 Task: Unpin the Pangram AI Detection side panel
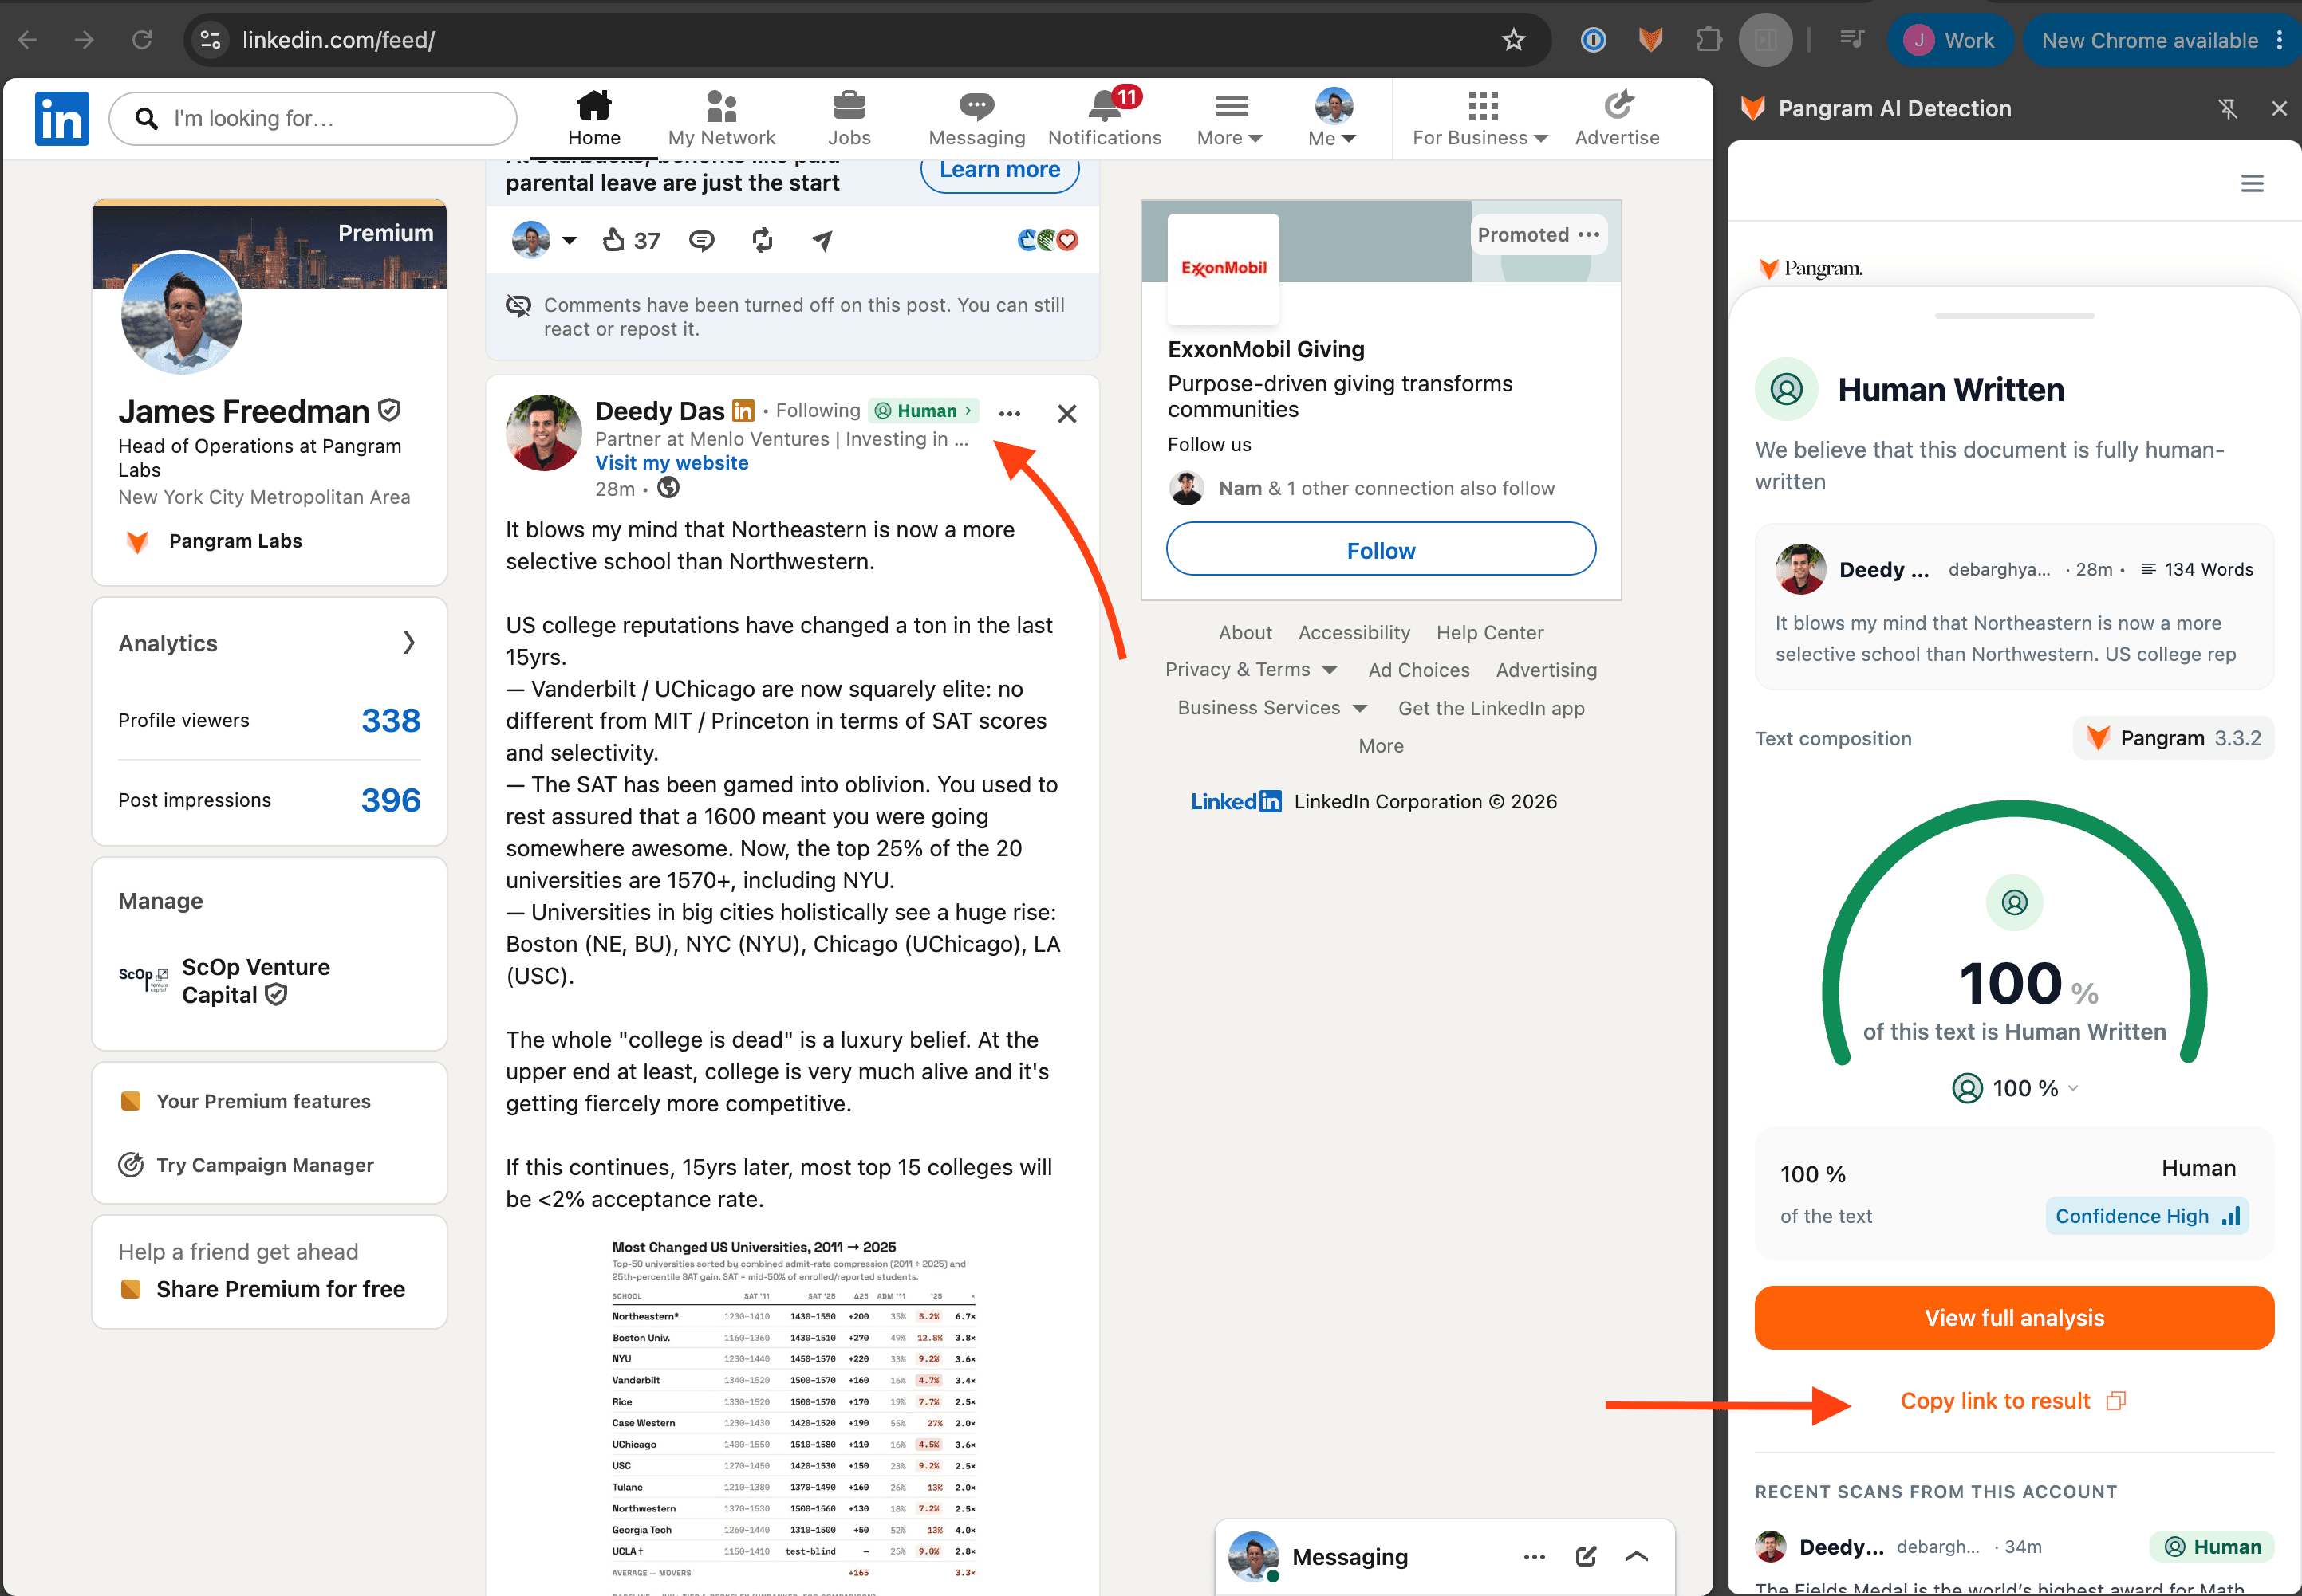tap(2228, 108)
